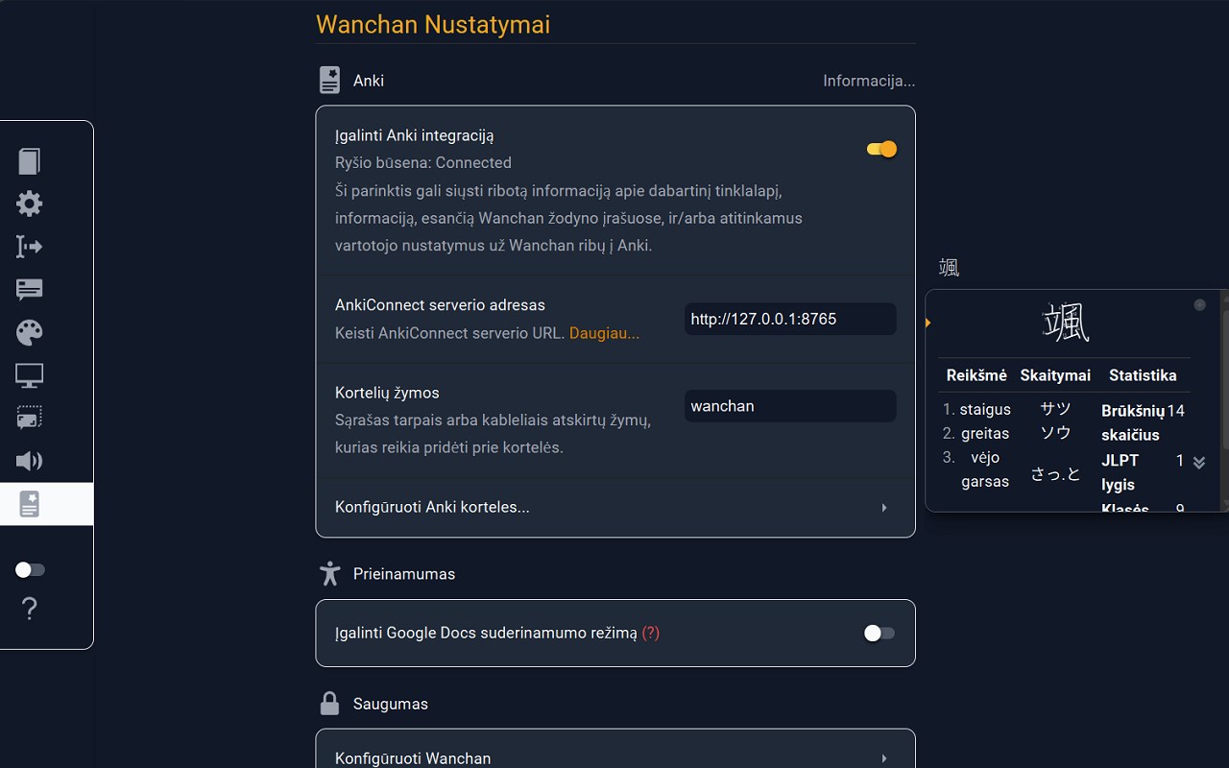Click the Skaitymai column header in popup
Image resolution: width=1229 pixels, height=768 pixels.
click(1055, 375)
